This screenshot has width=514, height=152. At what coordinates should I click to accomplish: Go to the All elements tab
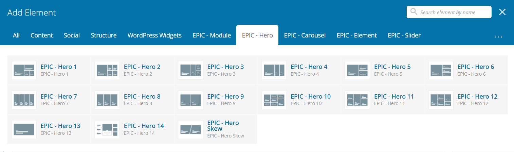pyautogui.click(x=16, y=35)
